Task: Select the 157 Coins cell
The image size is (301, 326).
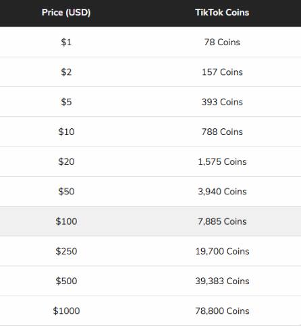Action: point(222,72)
